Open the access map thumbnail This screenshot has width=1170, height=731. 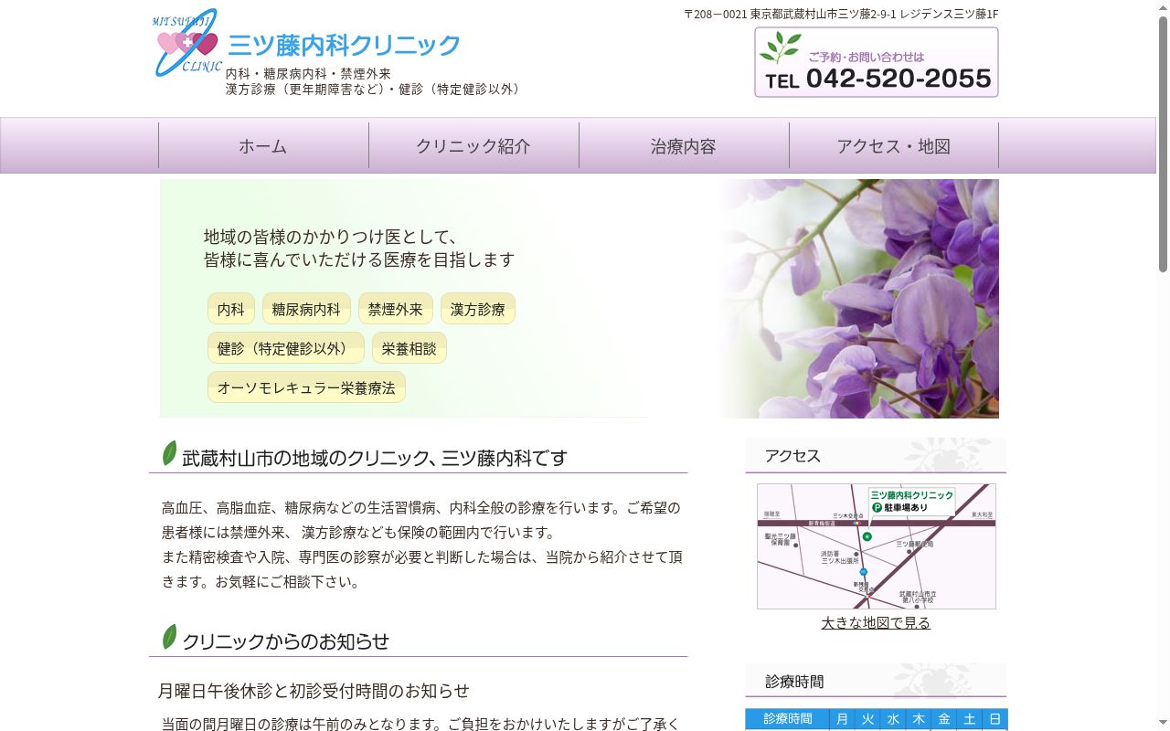coord(877,546)
